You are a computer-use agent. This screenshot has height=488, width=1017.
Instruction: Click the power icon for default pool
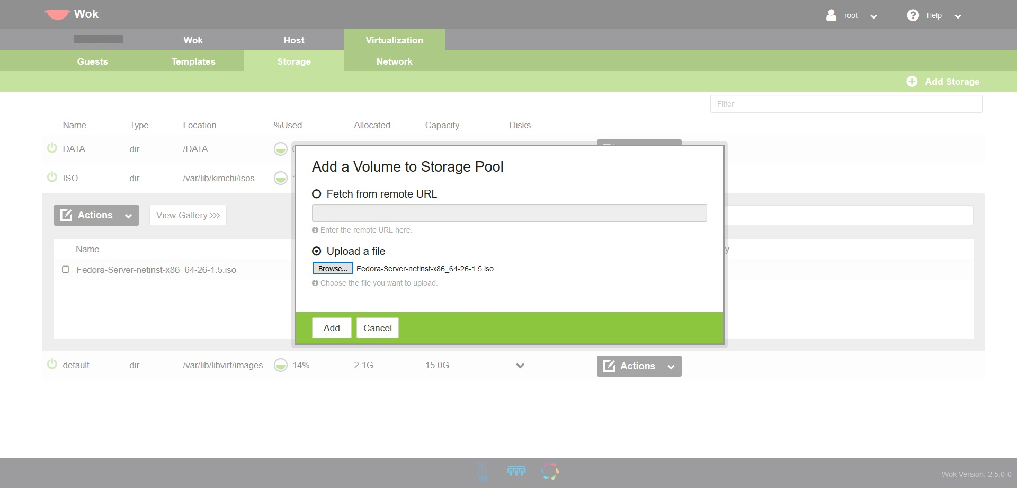(52, 365)
